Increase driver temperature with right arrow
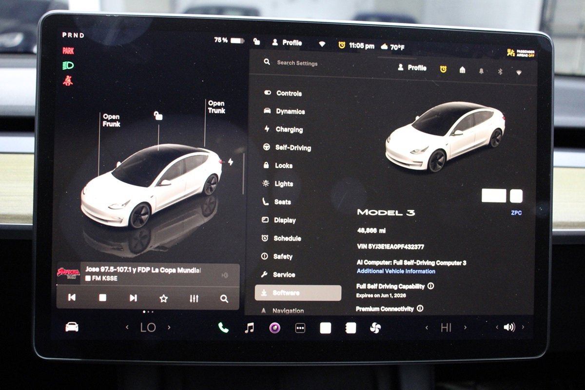585x390 pixels. (x=169, y=327)
